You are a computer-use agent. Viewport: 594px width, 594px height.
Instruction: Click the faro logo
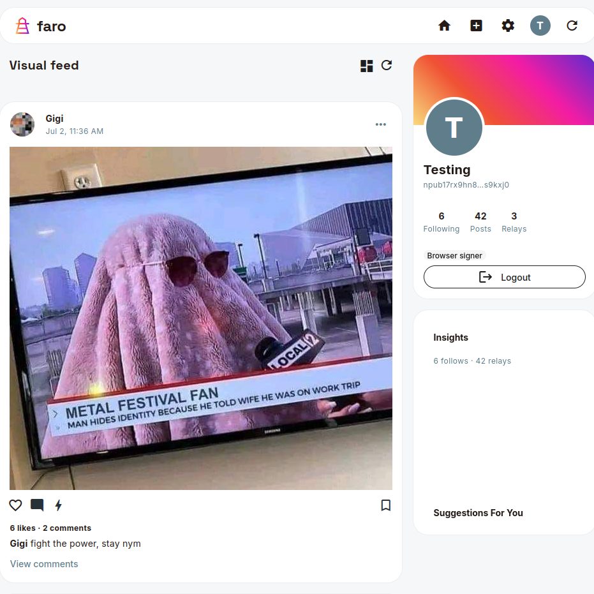point(41,26)
